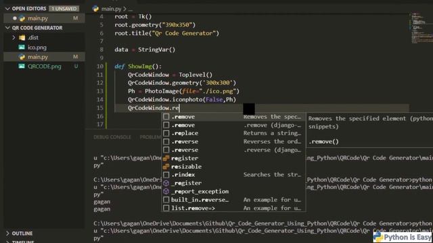433x243 pixels.
Task: Choose the built_in.reverse suggestion
Action: tap(233, 200)
